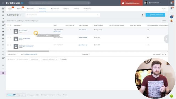Viewport: 176px width, 99px height.
Task: Click the Битрикс24 logo in footer
Action: (12, 95)
